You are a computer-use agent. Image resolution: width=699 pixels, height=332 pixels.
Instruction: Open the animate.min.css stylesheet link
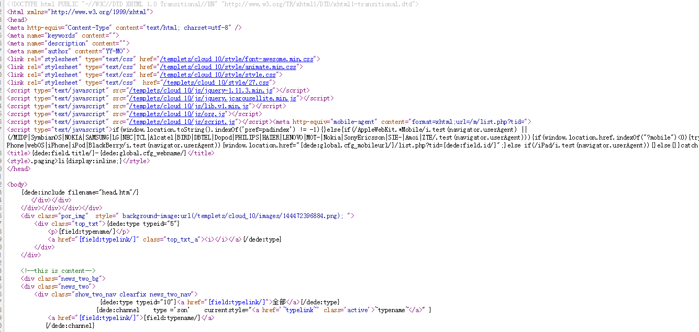click(229, 67)
